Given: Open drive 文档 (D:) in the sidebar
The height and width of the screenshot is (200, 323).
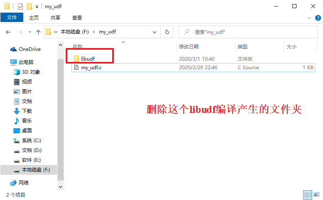Looking at the screenshot, I should tap(27, 150).
